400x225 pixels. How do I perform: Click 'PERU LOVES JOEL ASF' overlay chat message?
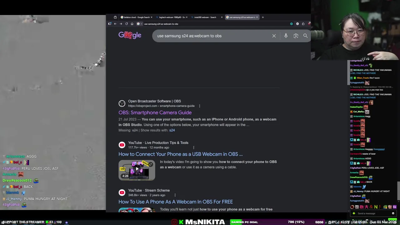(40, 168)
